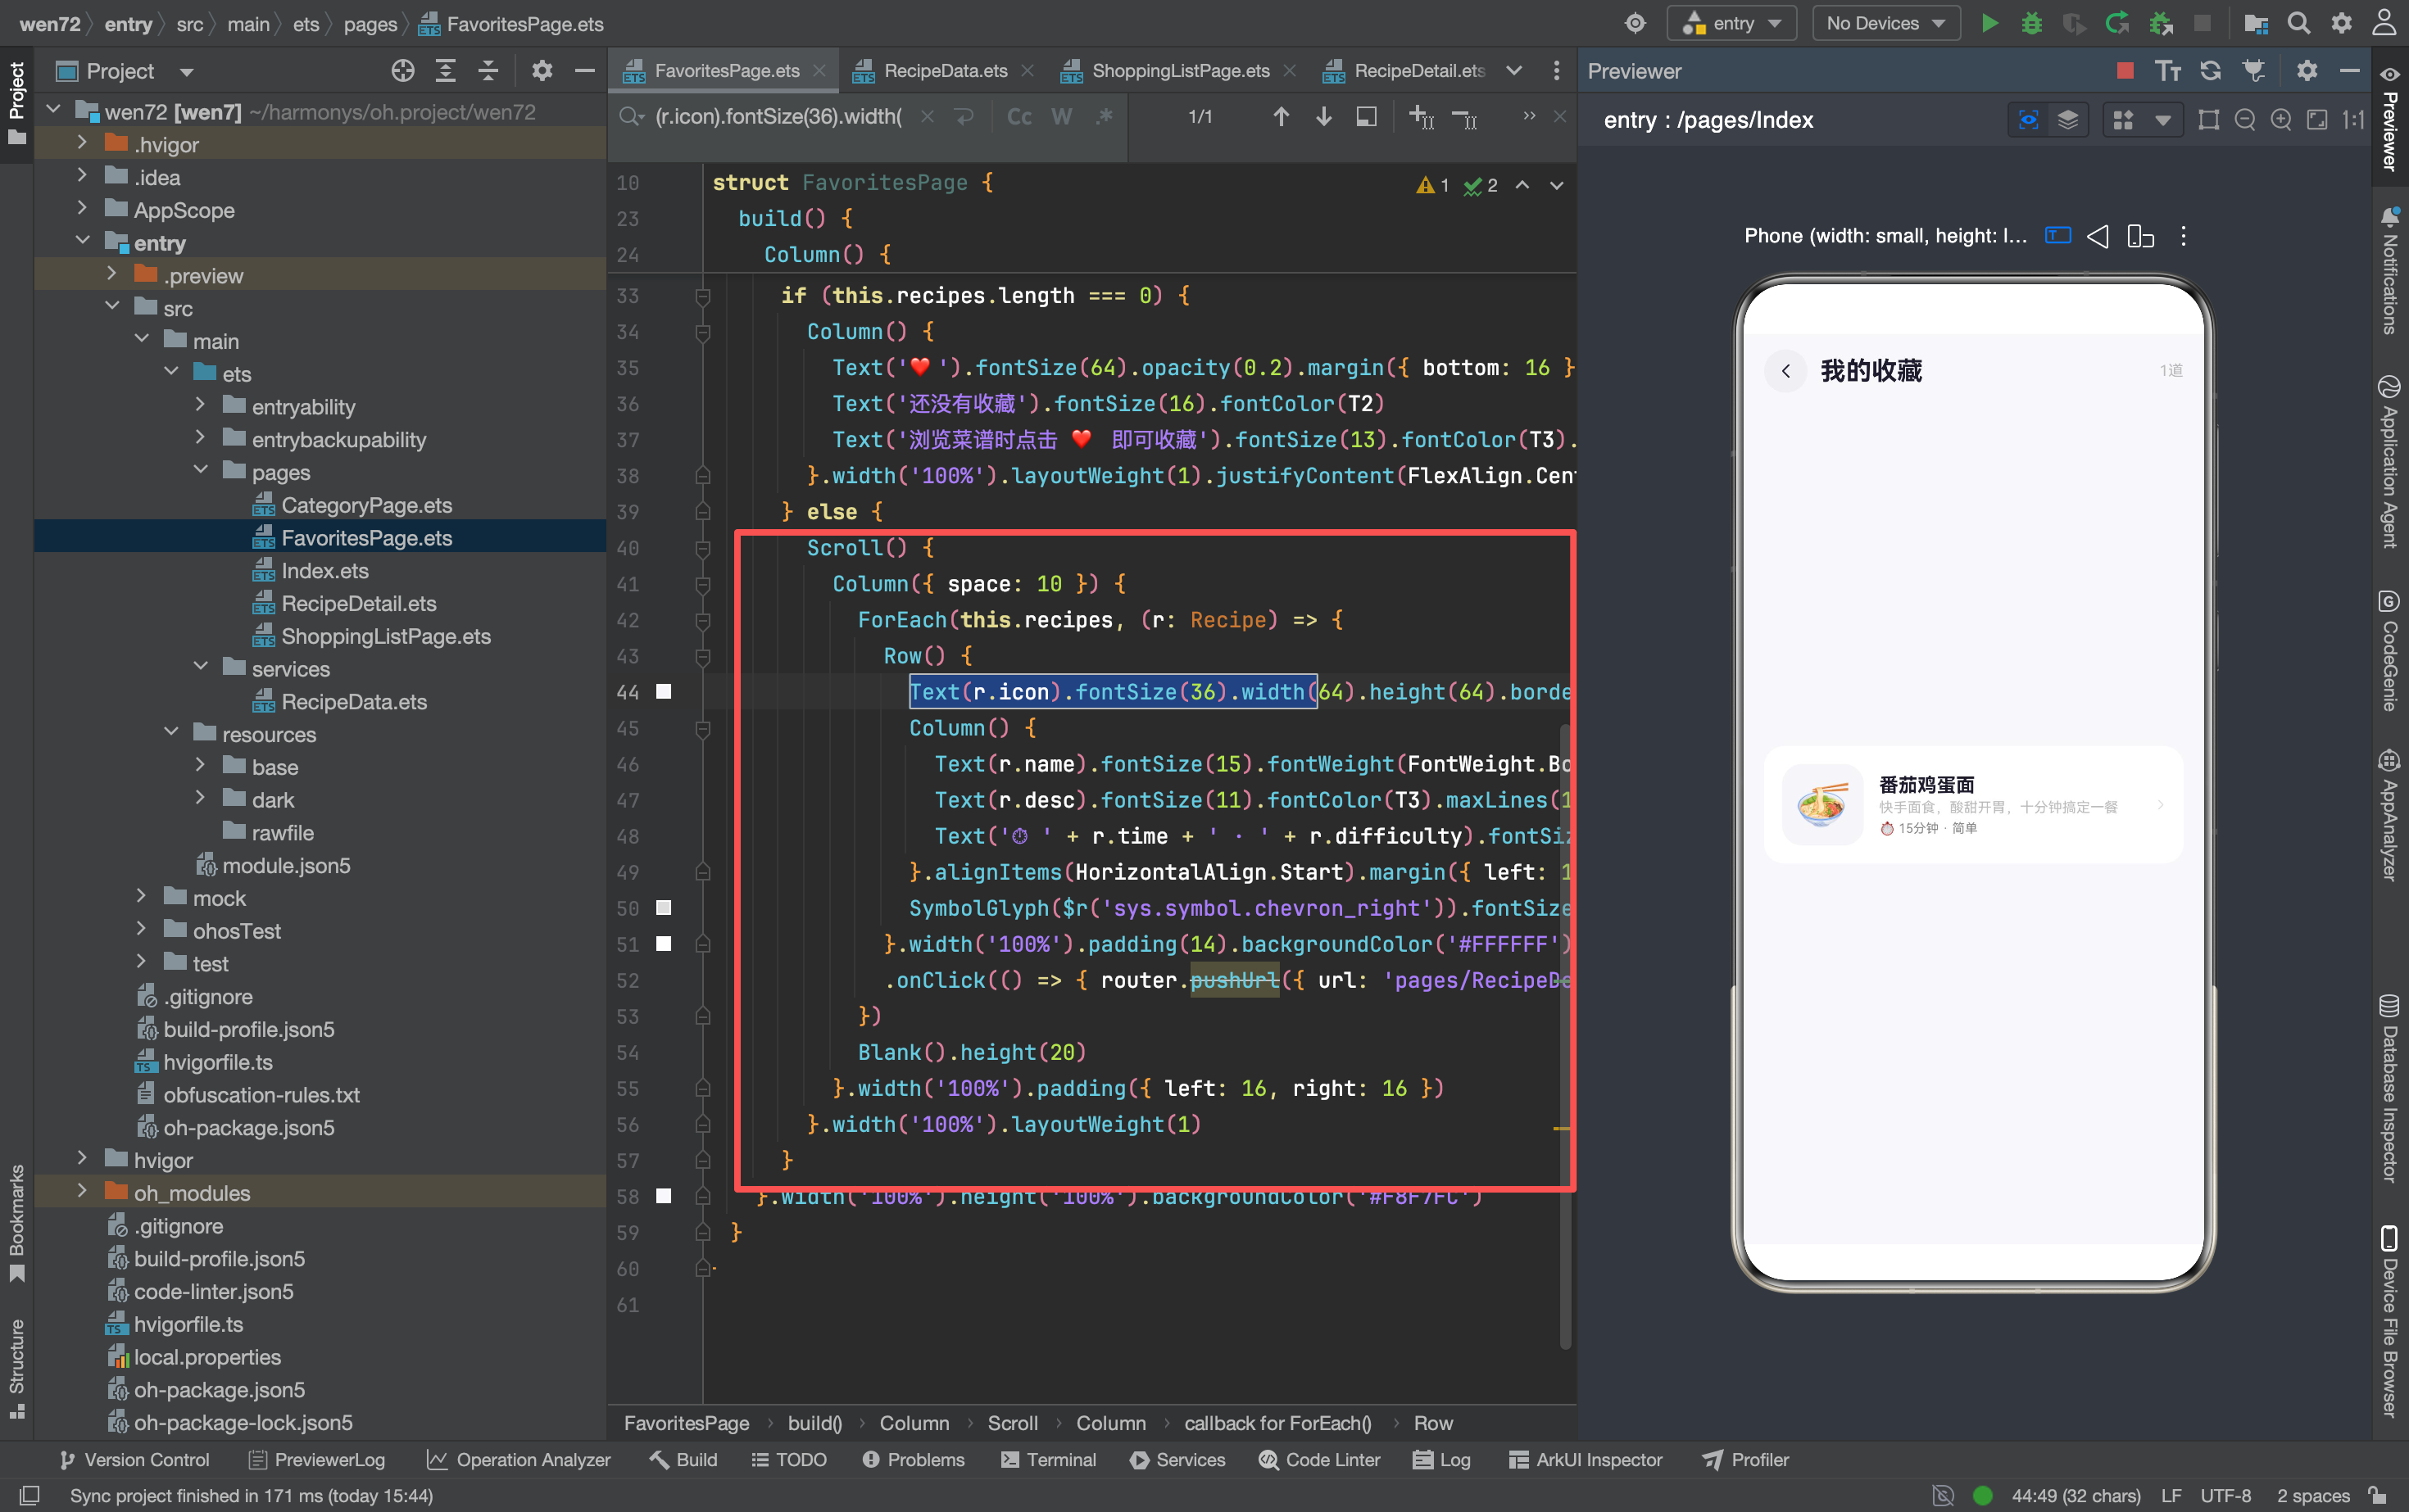Select the 番茄鸡蛋面 recipe card in preview
Screen dimensions: 2409x1512
tap(1971, 804)
